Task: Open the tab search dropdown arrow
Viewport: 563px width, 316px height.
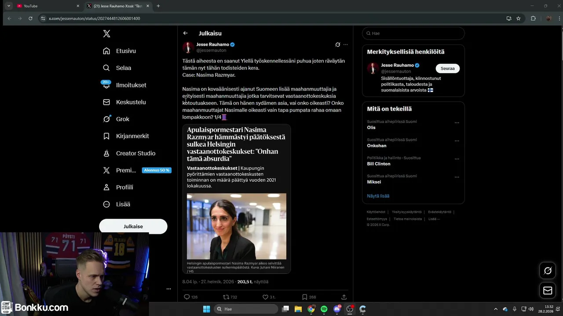Action: coord(9,6)
